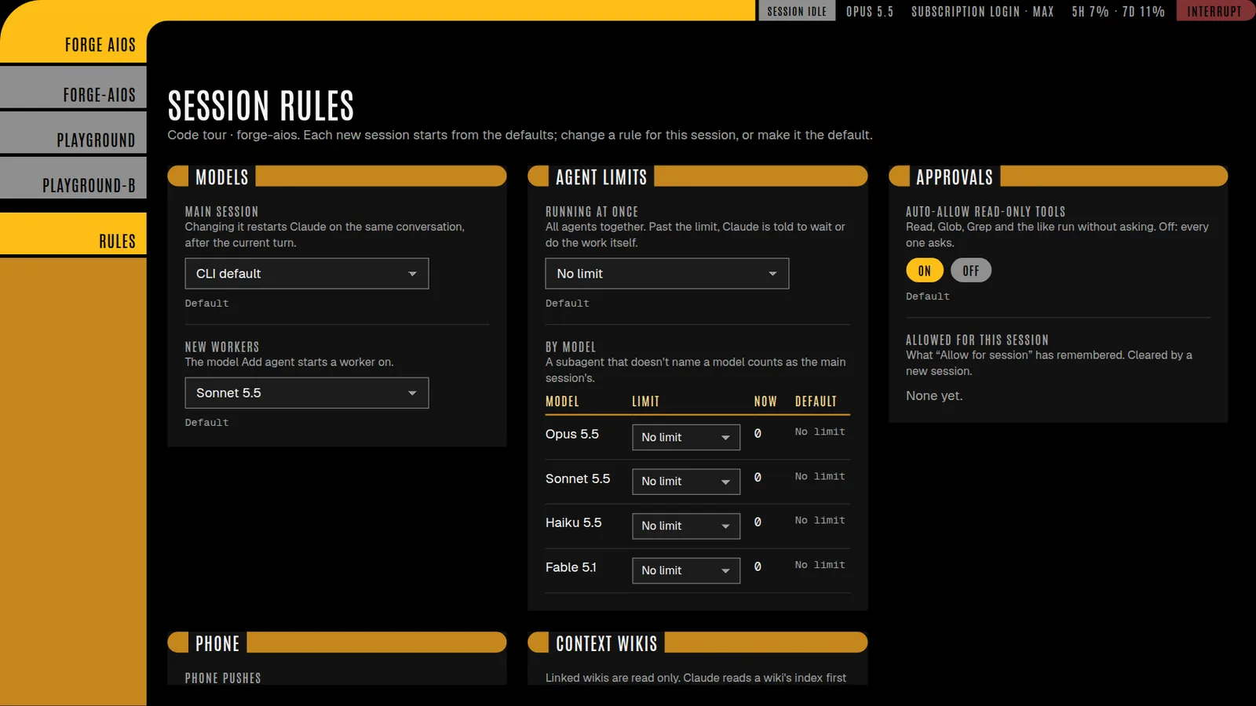This screenshot has height=706, width=1256.
Task: Click the INTERRUPT button
Action: [x=1214, y=11]
